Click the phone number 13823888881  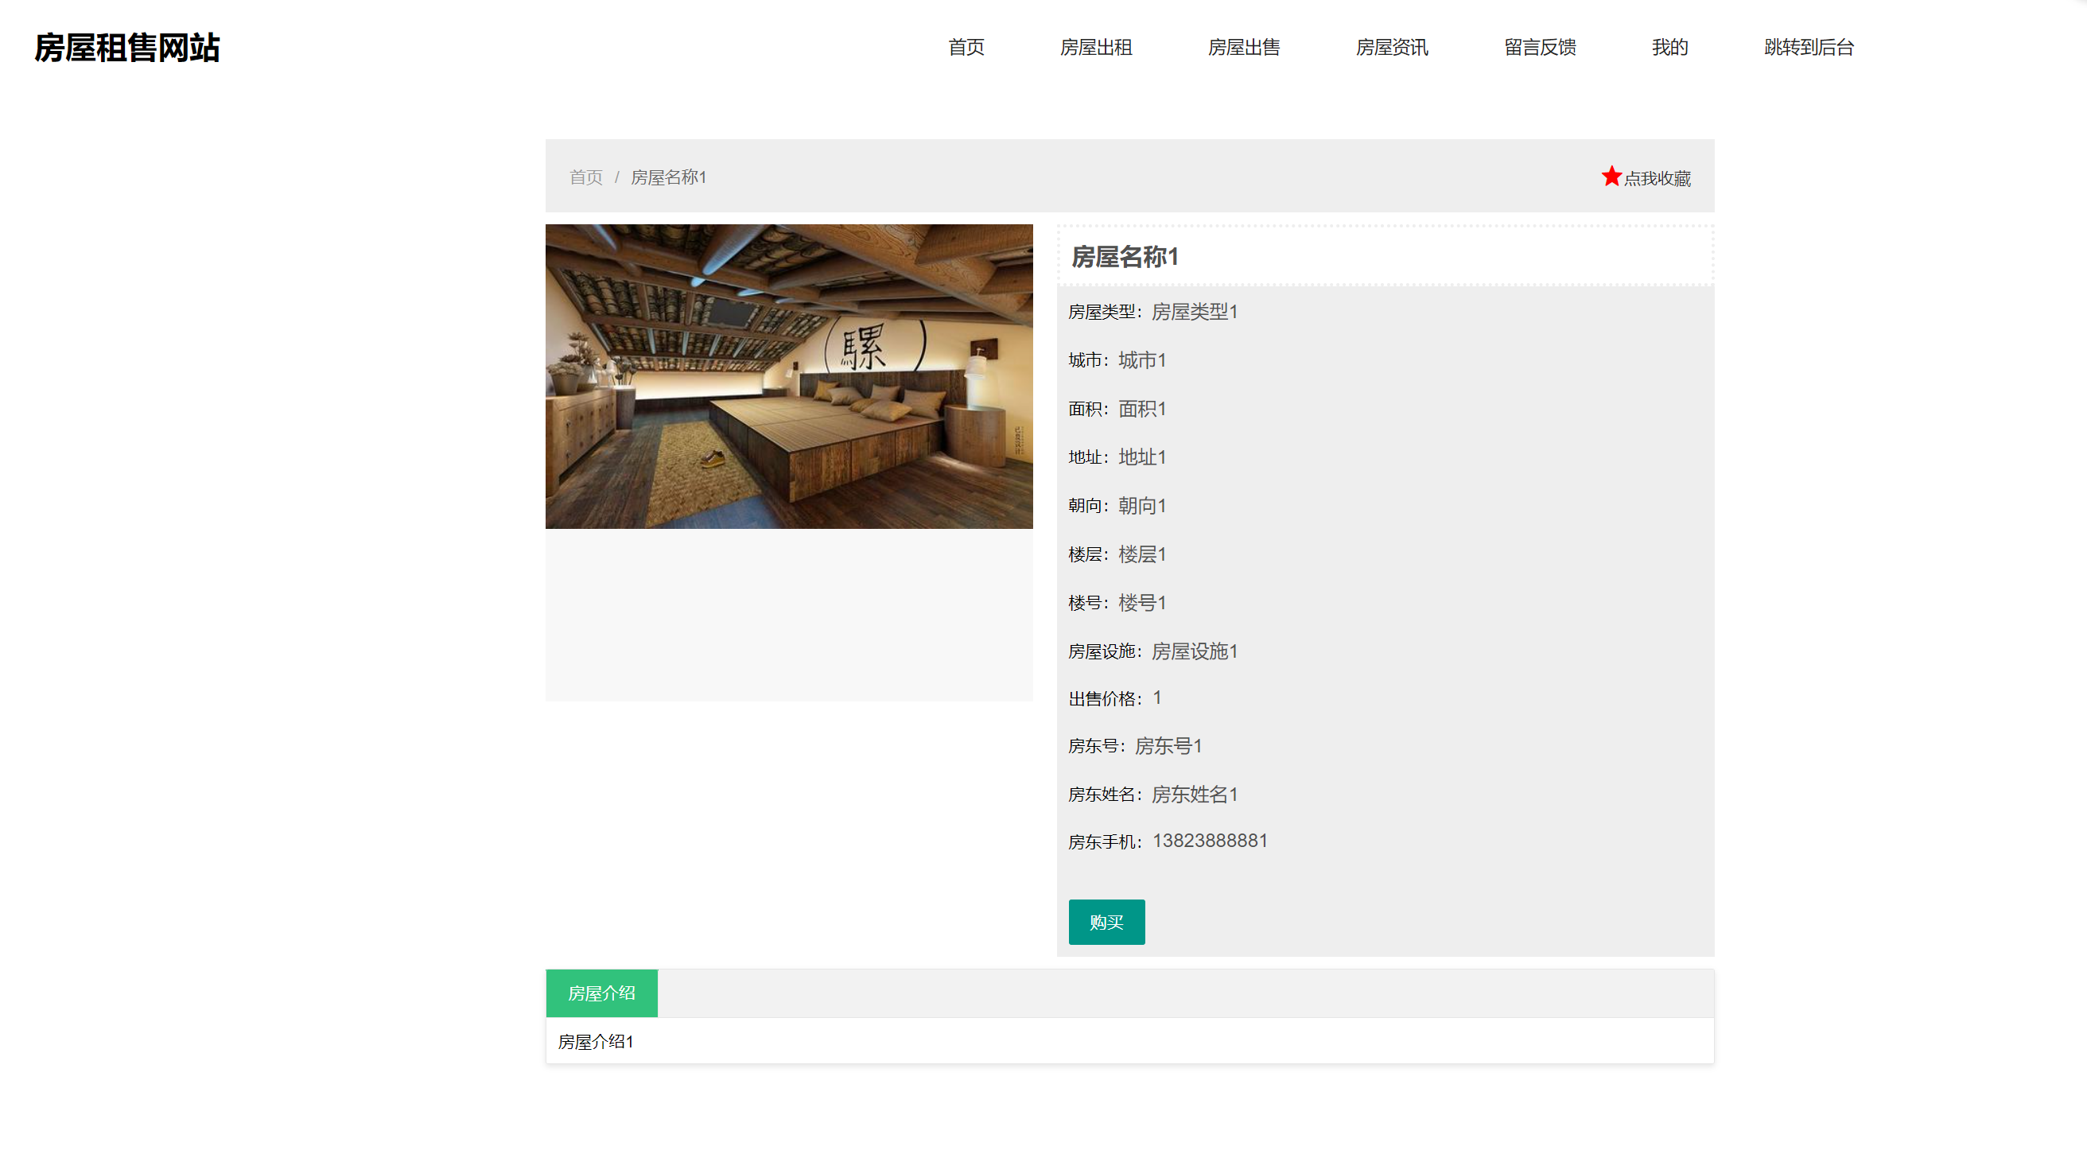click(1210, 841)
